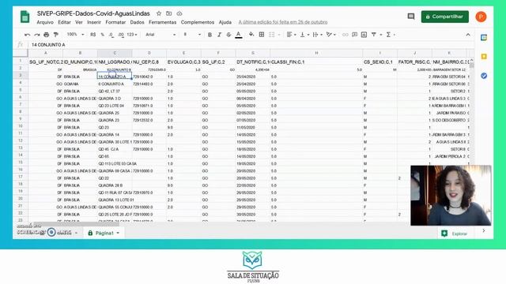Image resolution: width=506 pixels, height=284 pixels.
Task: Toggle italic formatting
Action: point(220,35)
